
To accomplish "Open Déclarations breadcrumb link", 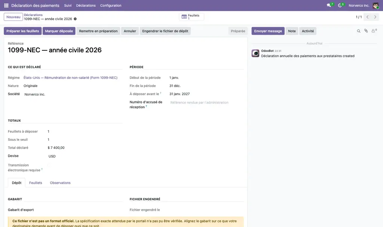I will (33, 15).
